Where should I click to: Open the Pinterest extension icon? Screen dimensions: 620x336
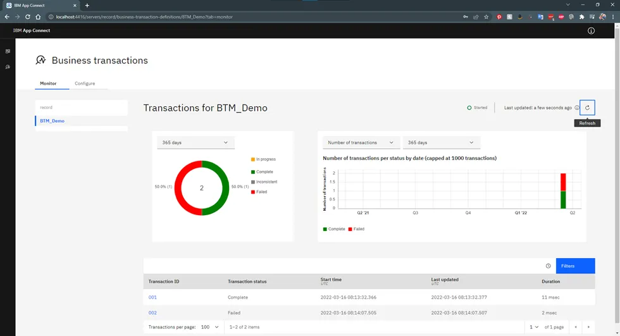pyautogui.click(x=499, y=17)
